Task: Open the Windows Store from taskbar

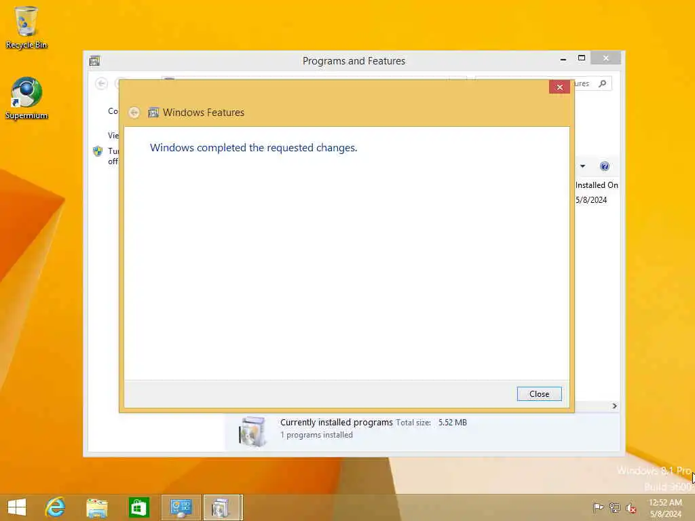Action: pyautogui.click(x=138, y=507)
